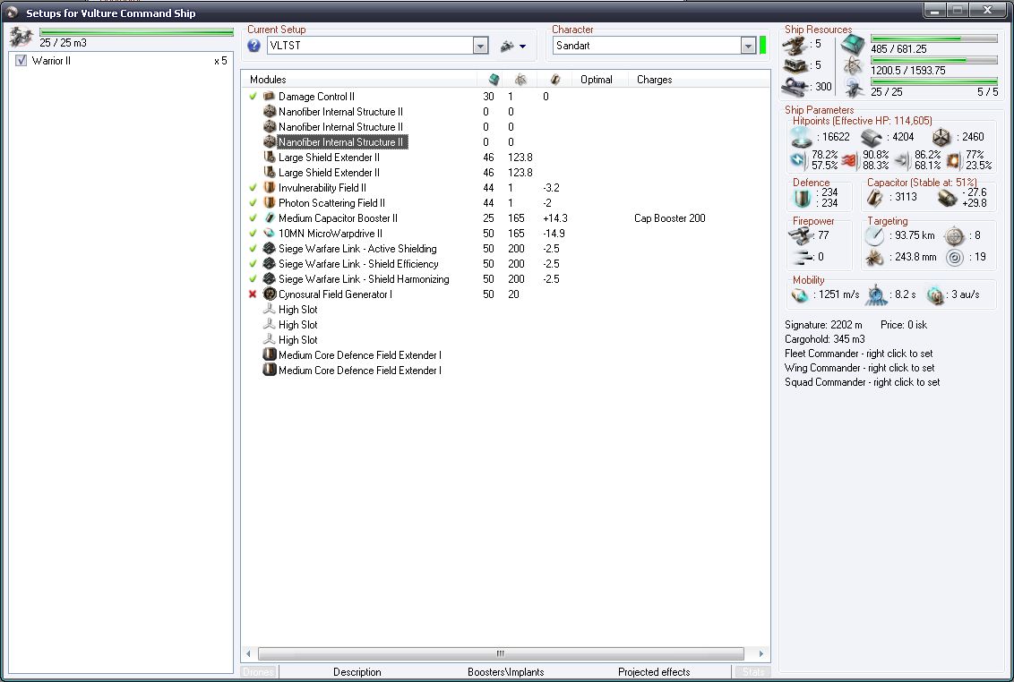Click the Wing Commander line
The height and width of the screenshot is (682, 1014).
click(859, 368)
